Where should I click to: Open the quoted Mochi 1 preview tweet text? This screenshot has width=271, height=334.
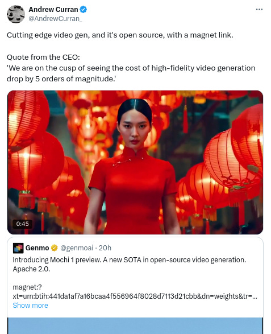click(130, 260)
